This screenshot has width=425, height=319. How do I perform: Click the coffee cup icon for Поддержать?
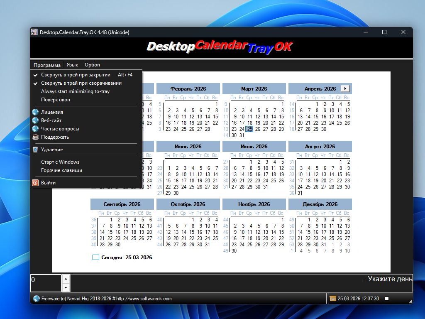pos(35,137)
